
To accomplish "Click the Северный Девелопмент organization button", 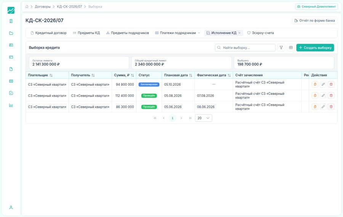I will pos(316,6).
